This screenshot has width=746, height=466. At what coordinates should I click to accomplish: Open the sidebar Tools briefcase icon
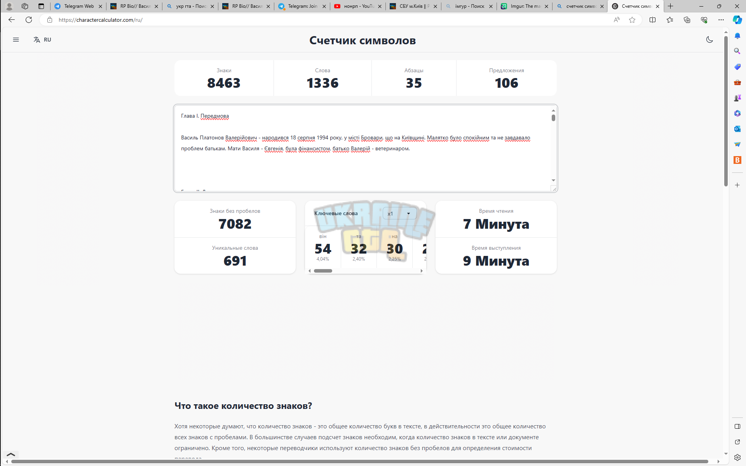click(x=737, y=82)
